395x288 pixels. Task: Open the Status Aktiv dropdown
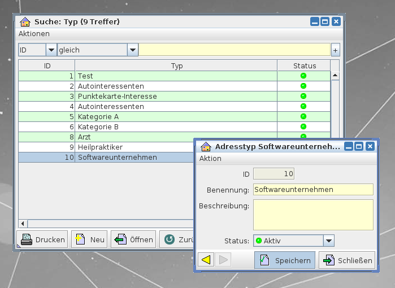tap(328, 241)
